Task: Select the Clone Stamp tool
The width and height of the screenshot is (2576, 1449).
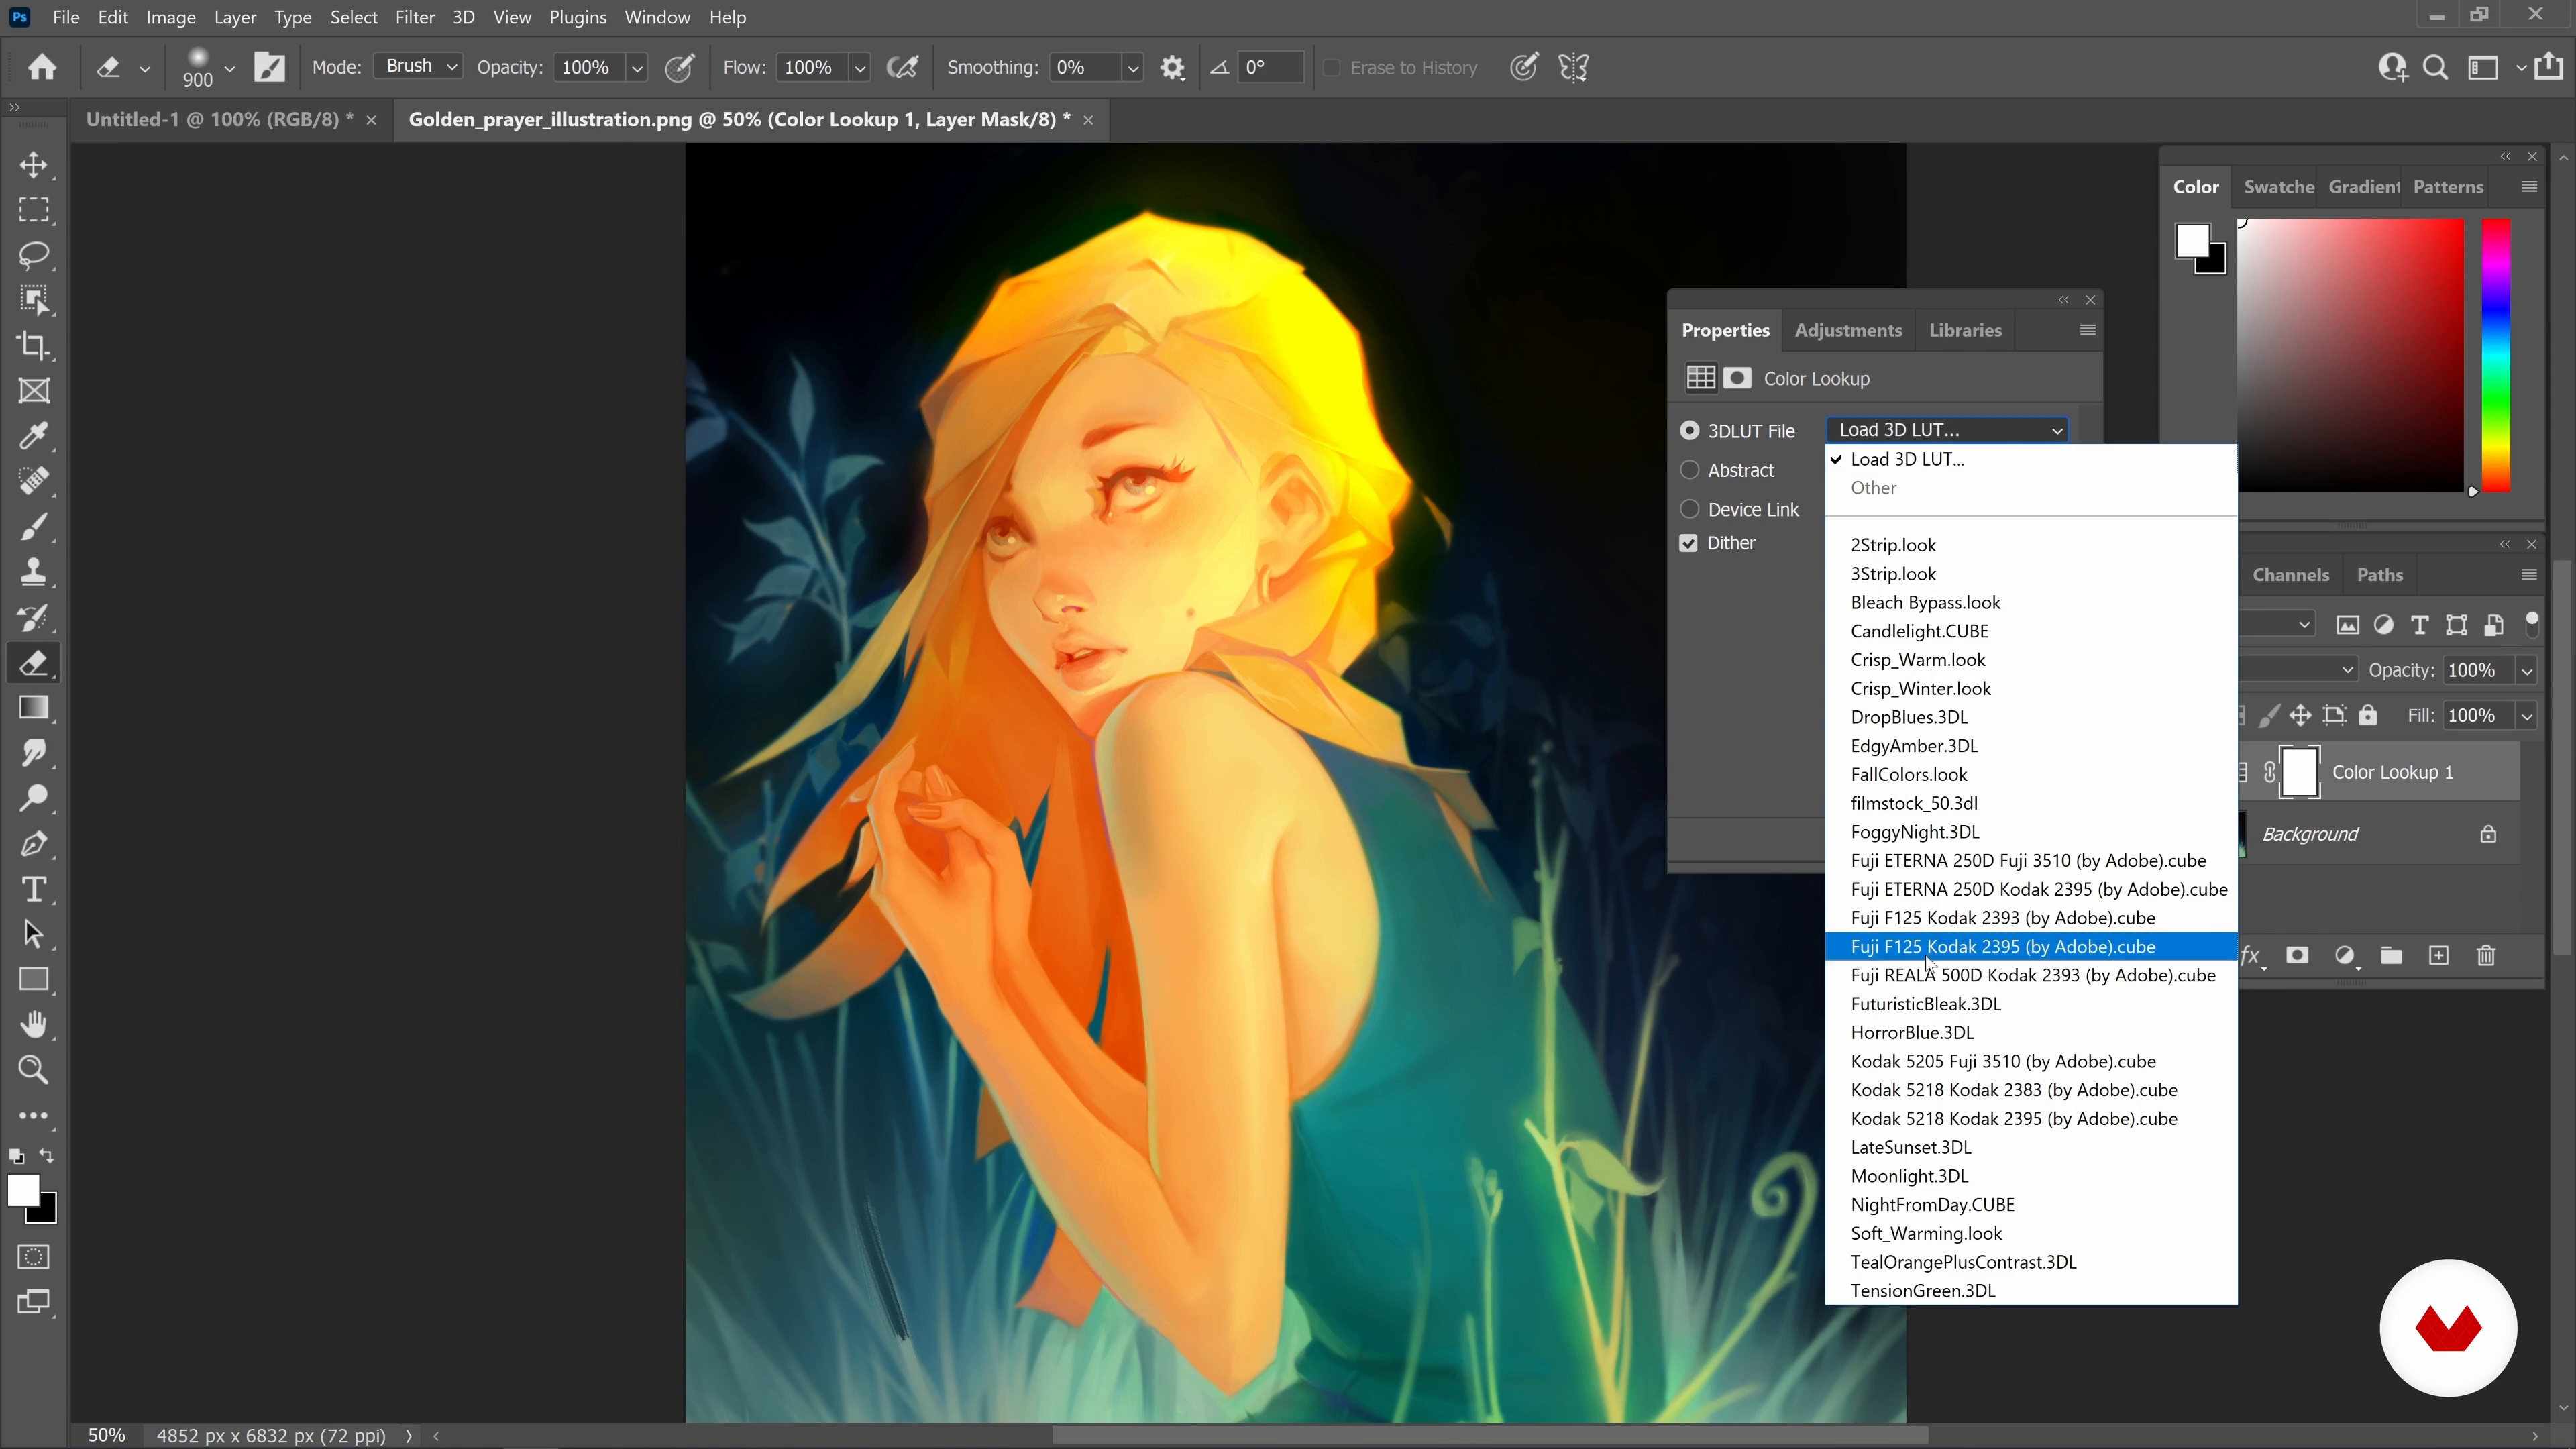Action: tap(34, 572)
